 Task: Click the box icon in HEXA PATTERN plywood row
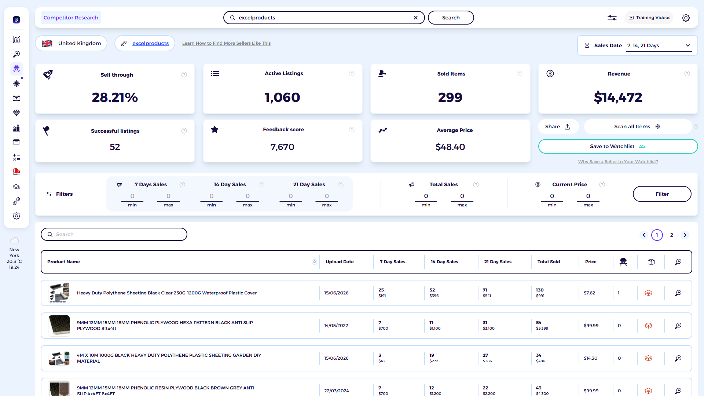648,326
